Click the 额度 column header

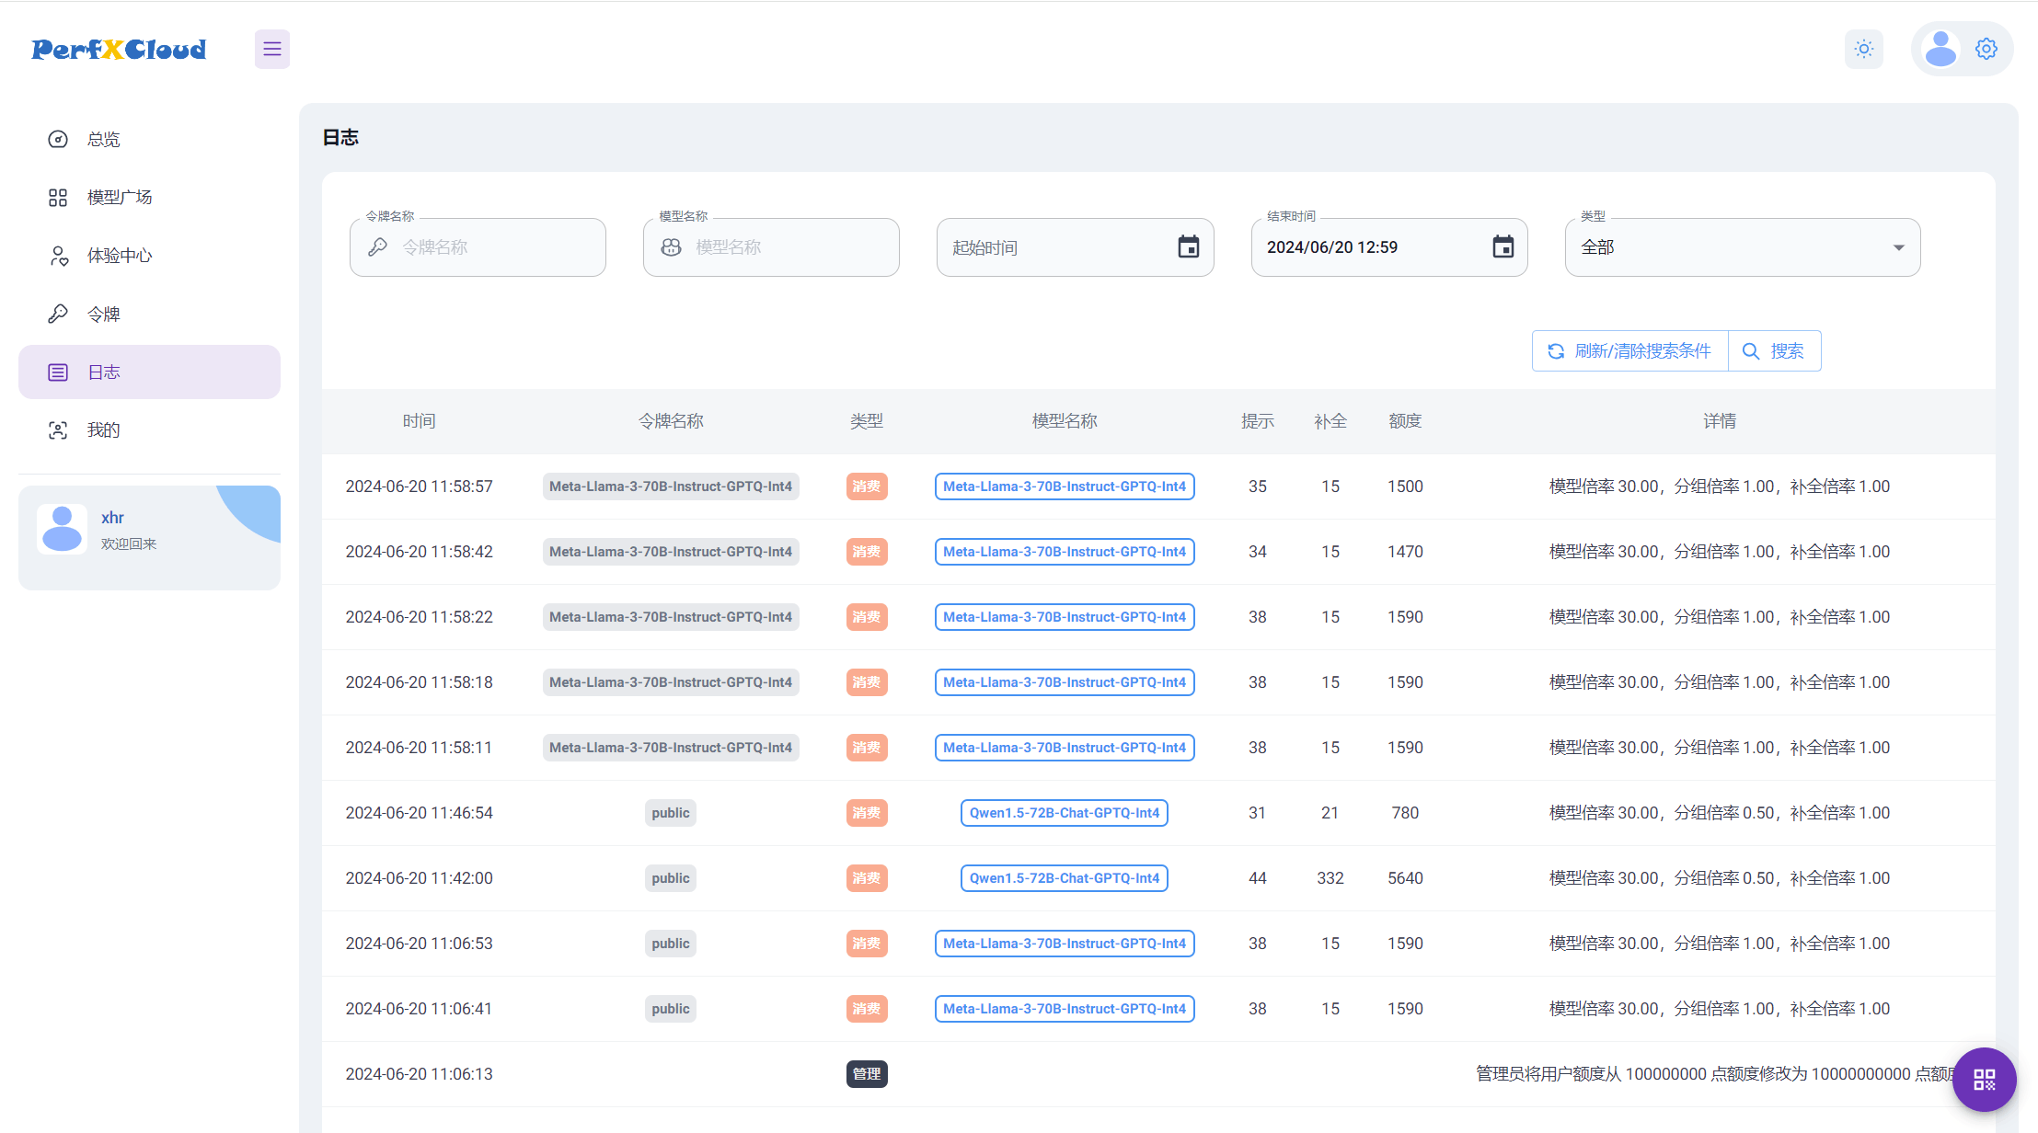[1405, 420]
